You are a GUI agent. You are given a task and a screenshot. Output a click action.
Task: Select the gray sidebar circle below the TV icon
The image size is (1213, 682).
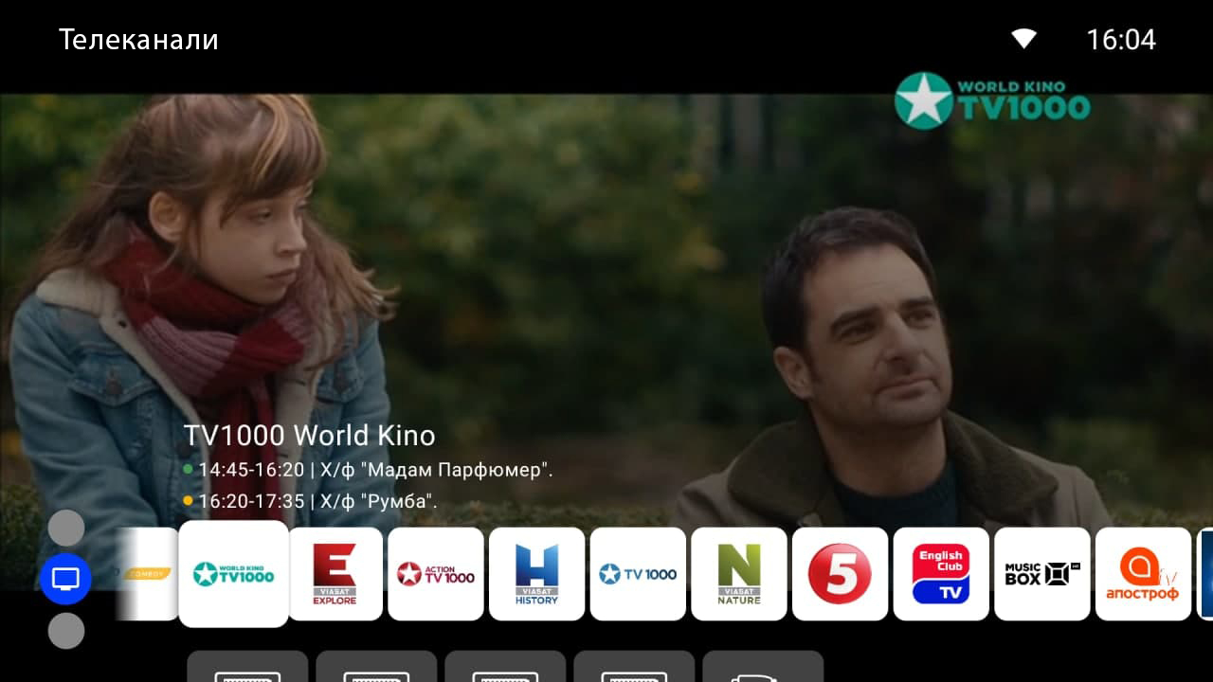pyautogui.click(x=66, y=631)
